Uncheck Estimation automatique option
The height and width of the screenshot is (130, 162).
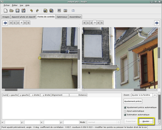pos(125,115)
